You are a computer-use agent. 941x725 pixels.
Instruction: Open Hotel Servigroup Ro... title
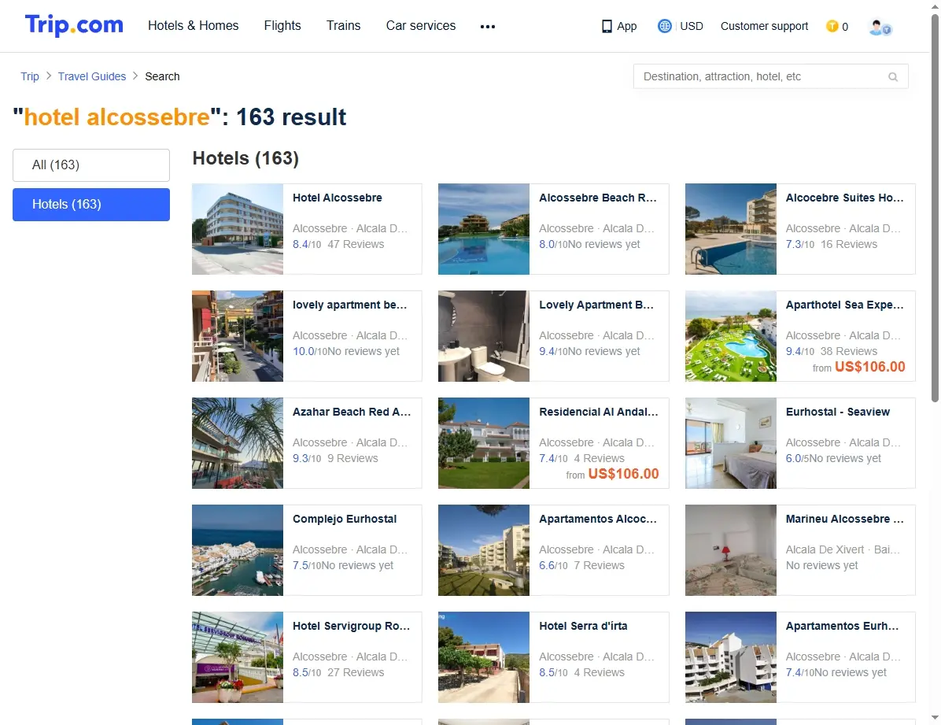pyautogui.click(x=351, y=626)
